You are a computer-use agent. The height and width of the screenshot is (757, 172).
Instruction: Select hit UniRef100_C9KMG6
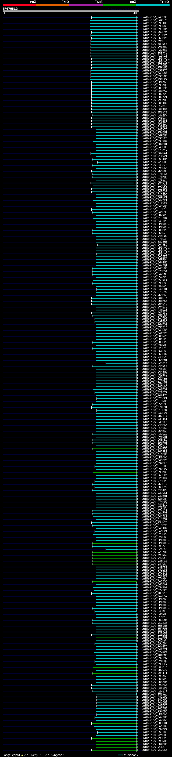tap(154, 472)
